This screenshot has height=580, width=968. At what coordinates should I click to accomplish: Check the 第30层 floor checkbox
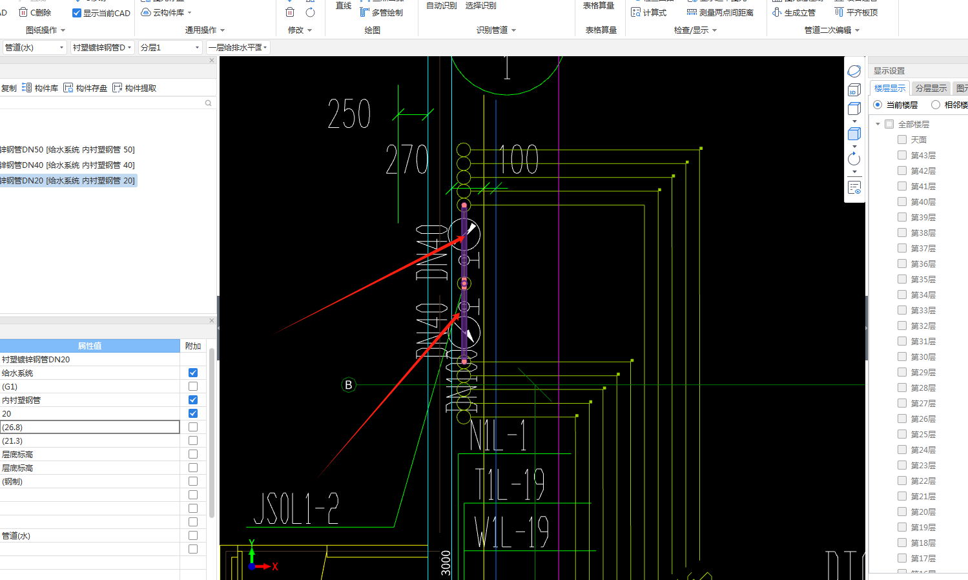click(x=902, y=357)
